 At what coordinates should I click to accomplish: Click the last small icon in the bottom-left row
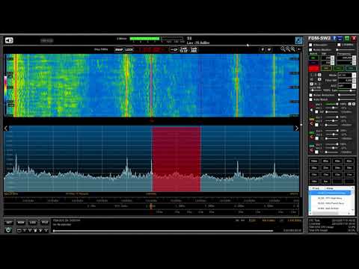click(x=46, y=231)
